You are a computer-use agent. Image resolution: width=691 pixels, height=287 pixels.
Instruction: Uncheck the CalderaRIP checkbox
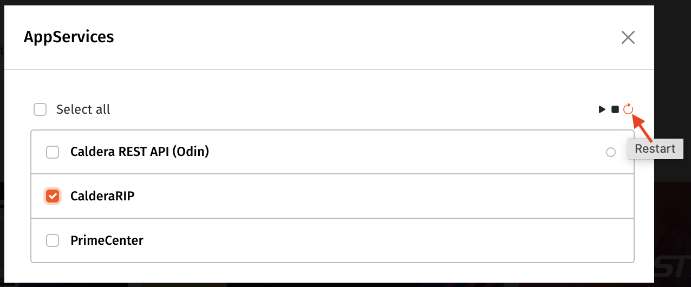(53, 196)
